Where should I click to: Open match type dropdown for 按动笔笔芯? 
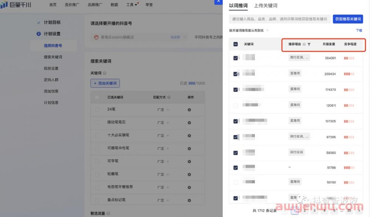click(163, 123)
